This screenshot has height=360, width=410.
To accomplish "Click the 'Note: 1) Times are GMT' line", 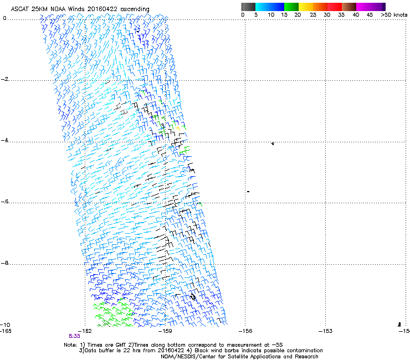I will 173,345.
